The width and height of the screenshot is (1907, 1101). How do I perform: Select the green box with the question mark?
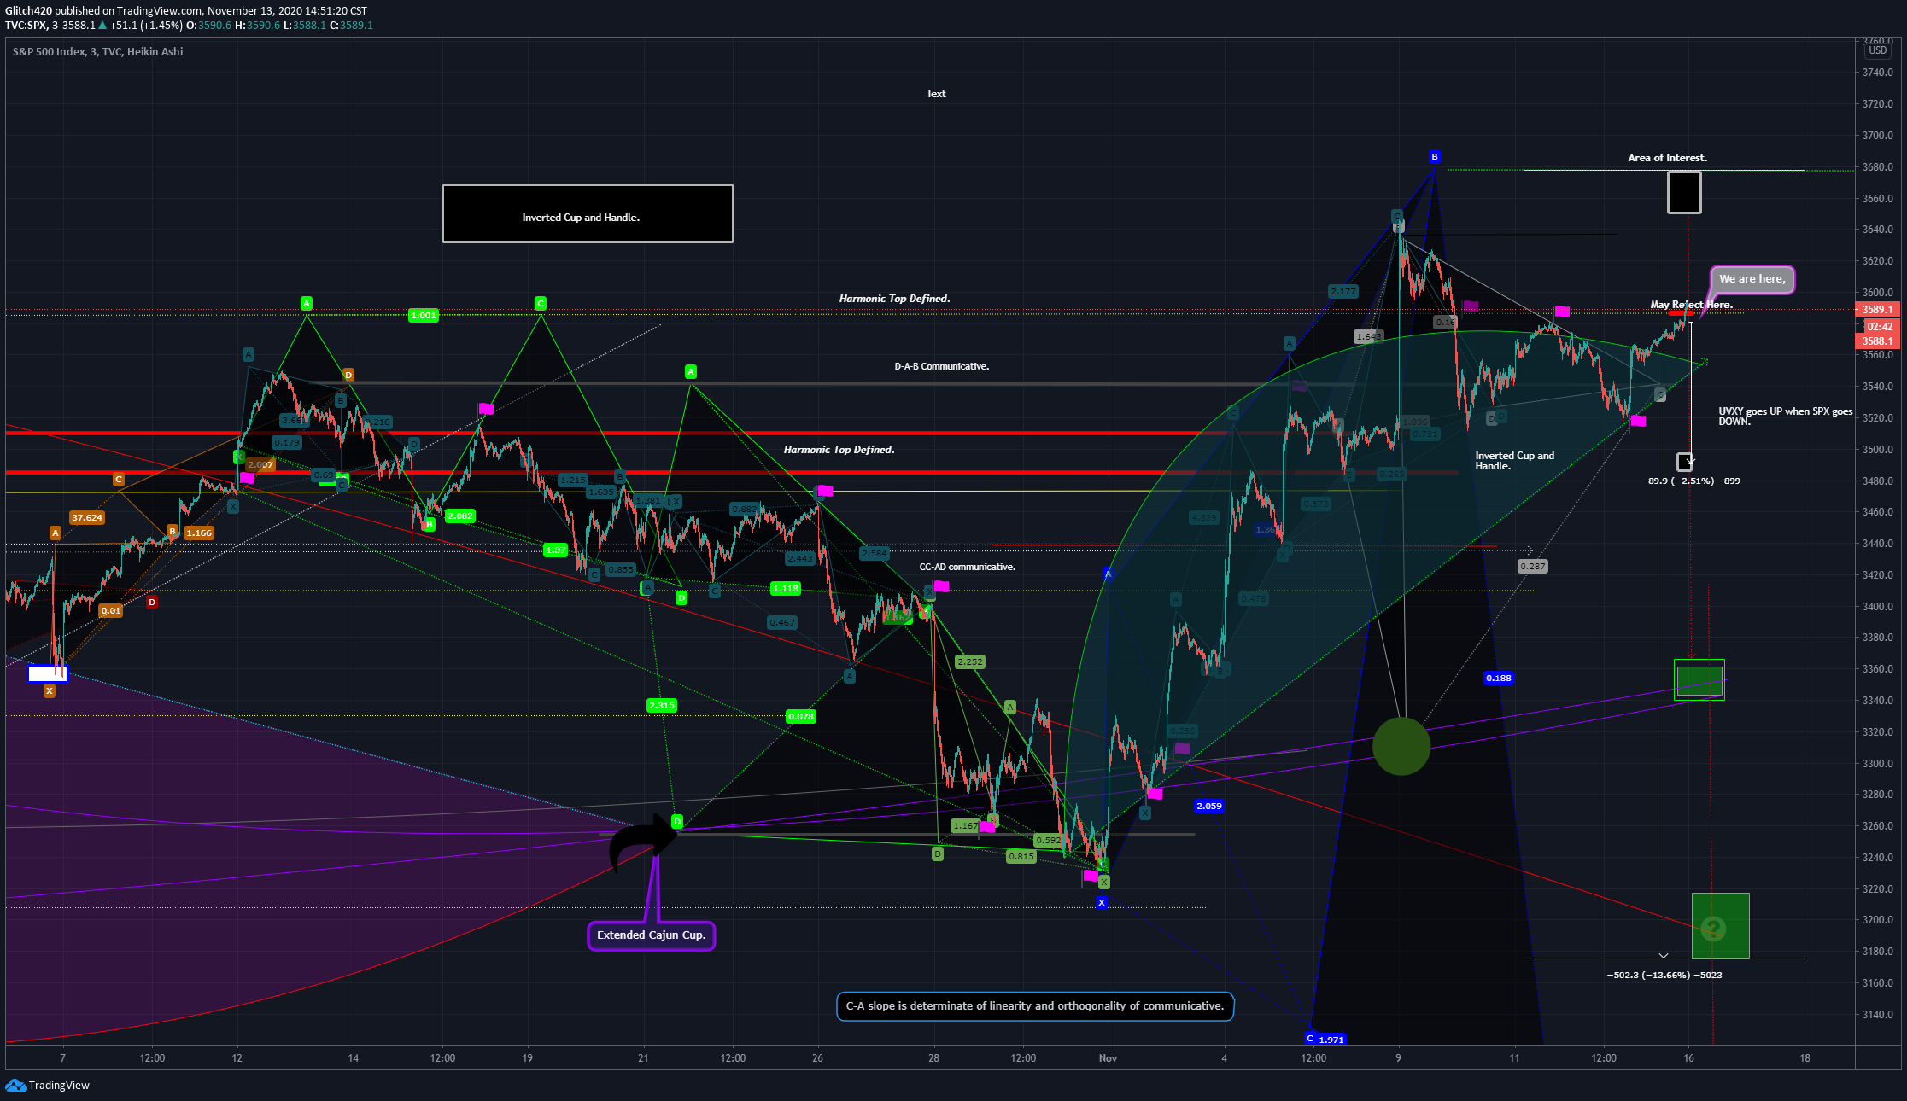tap(1720, 926)
